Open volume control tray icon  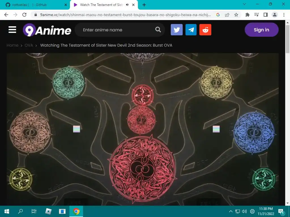pyautogui.click(x=244, y=211)
